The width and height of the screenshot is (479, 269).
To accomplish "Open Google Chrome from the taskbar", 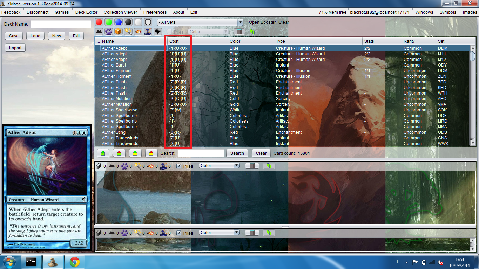I will point(74,262).
